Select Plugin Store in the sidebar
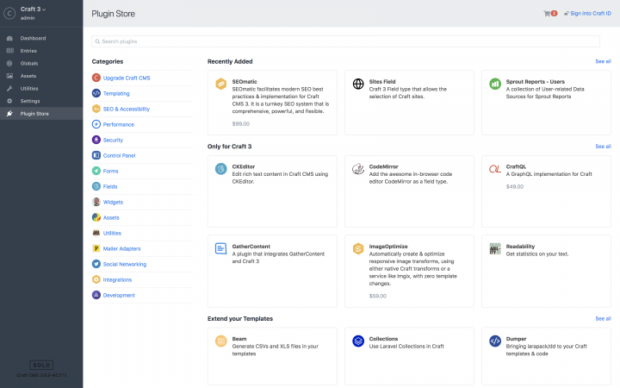The width and height of the screenshot is (620, 388). click(x=41, y=114)
